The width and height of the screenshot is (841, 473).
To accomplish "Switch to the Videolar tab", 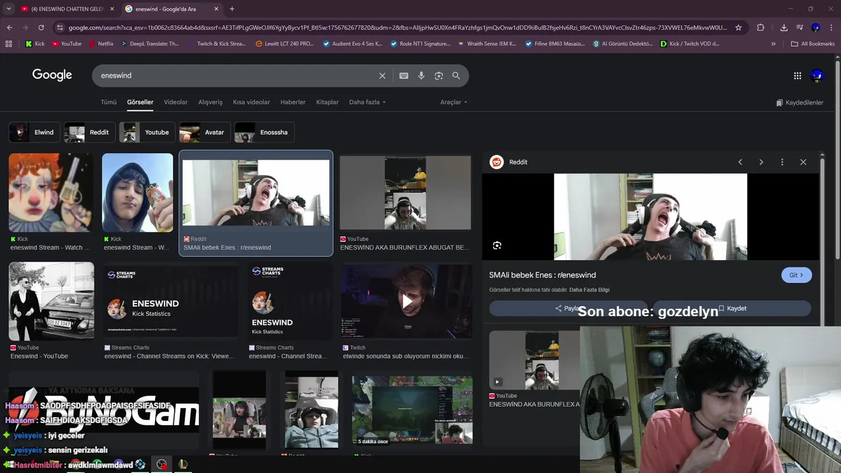I will pos(175,102).
